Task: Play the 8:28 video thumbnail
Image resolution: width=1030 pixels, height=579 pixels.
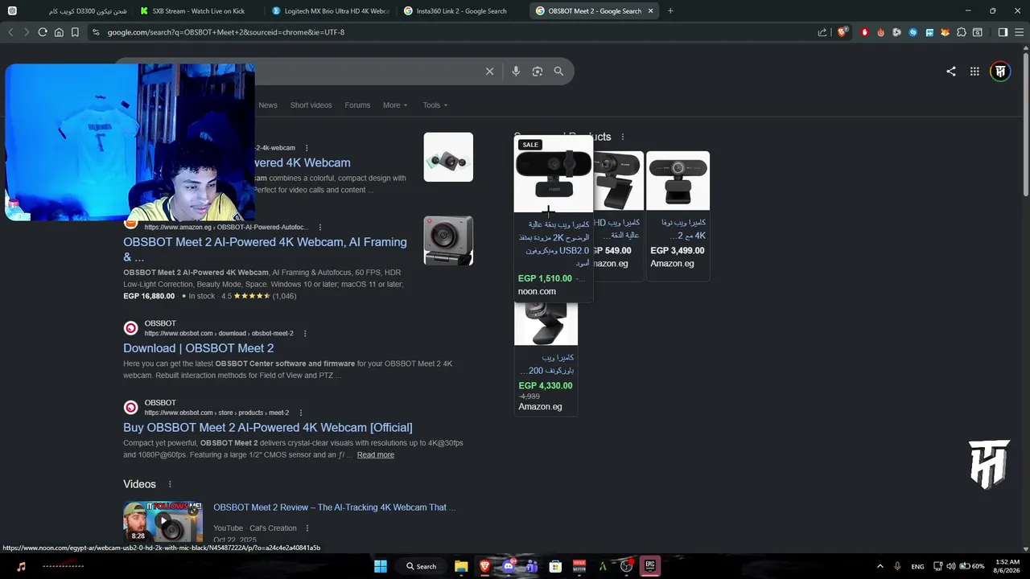Action: click(163, 521)
